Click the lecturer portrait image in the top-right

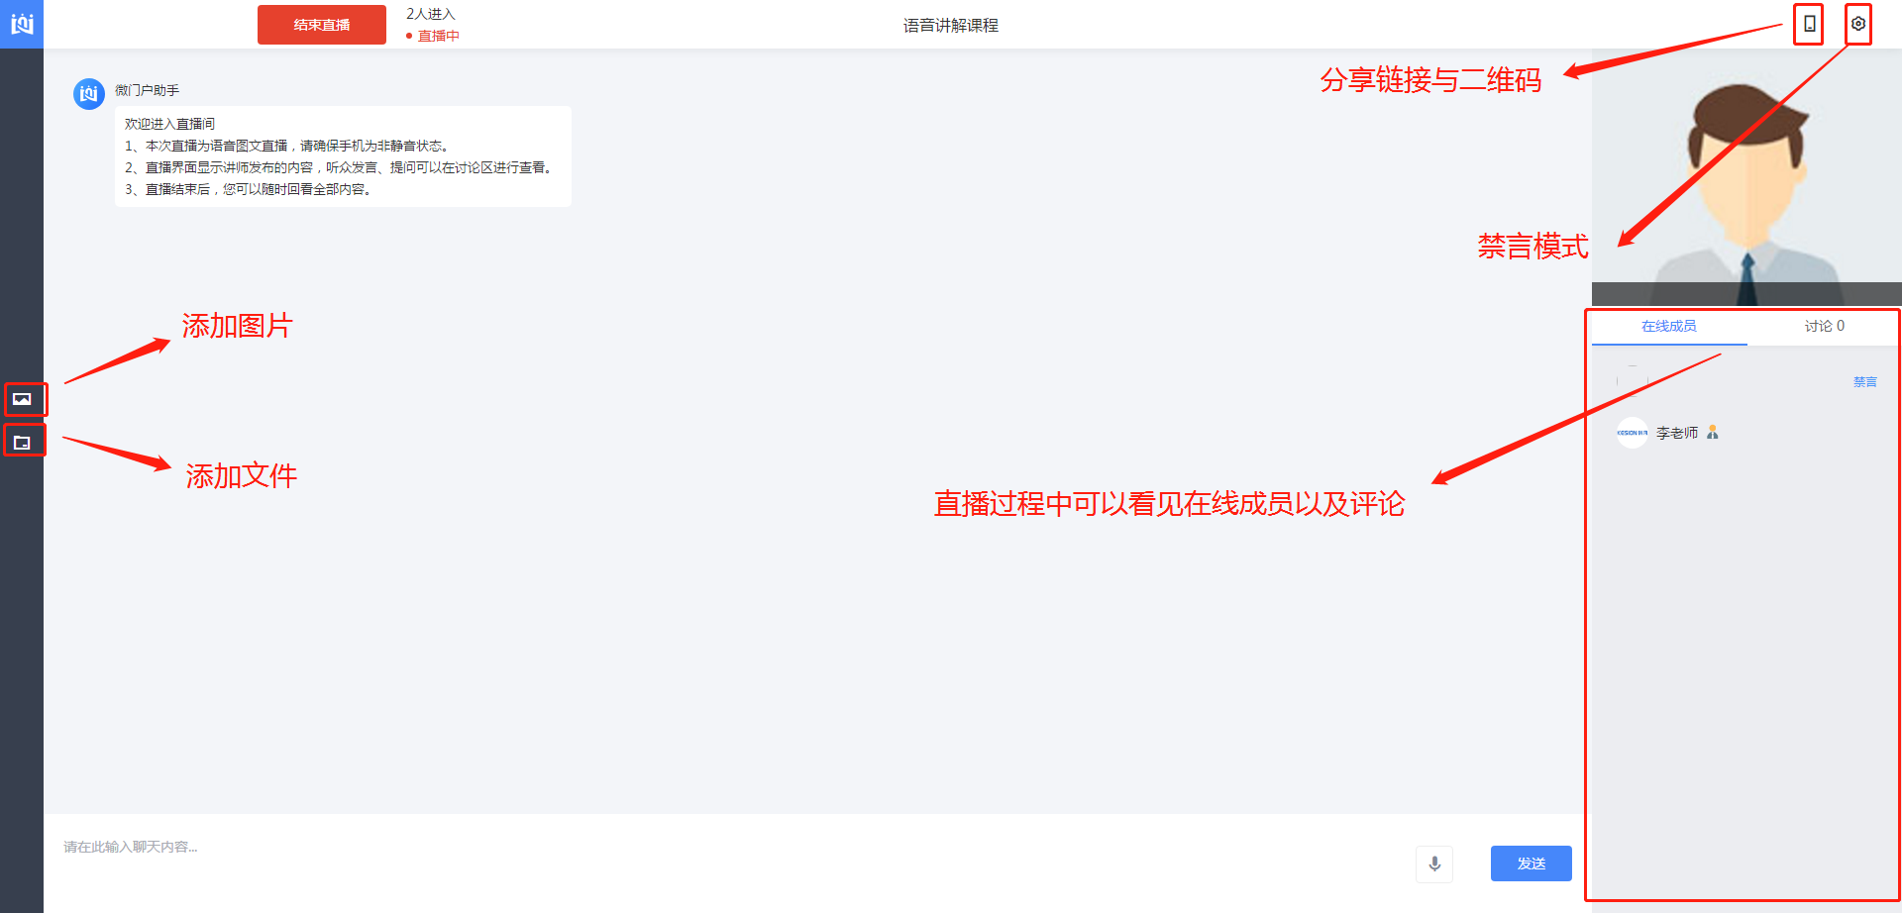pos(1746,178)
